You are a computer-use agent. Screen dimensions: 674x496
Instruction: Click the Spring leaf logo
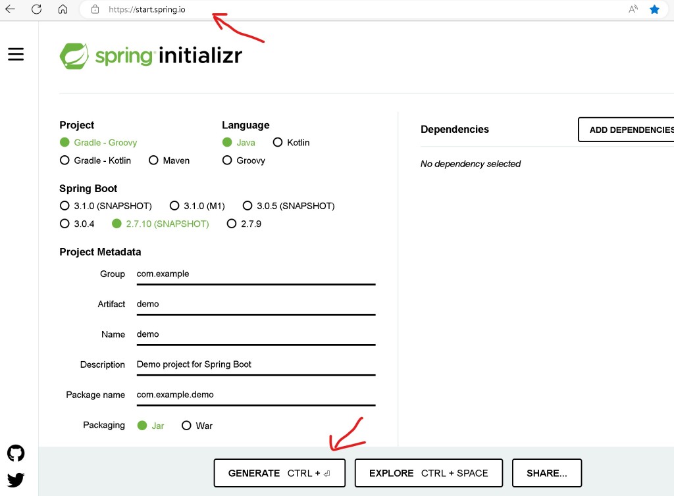pyautogui.click(x=74, y=56)
